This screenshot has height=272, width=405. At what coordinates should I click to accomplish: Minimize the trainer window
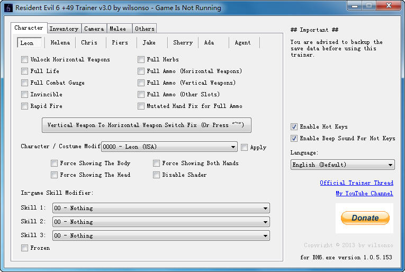tap(355, 6)
